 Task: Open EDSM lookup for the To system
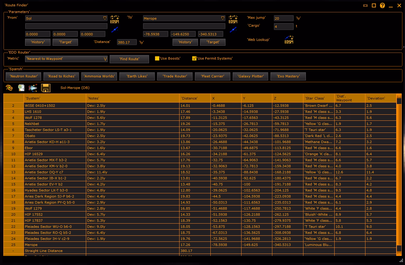tap(233, 19)
